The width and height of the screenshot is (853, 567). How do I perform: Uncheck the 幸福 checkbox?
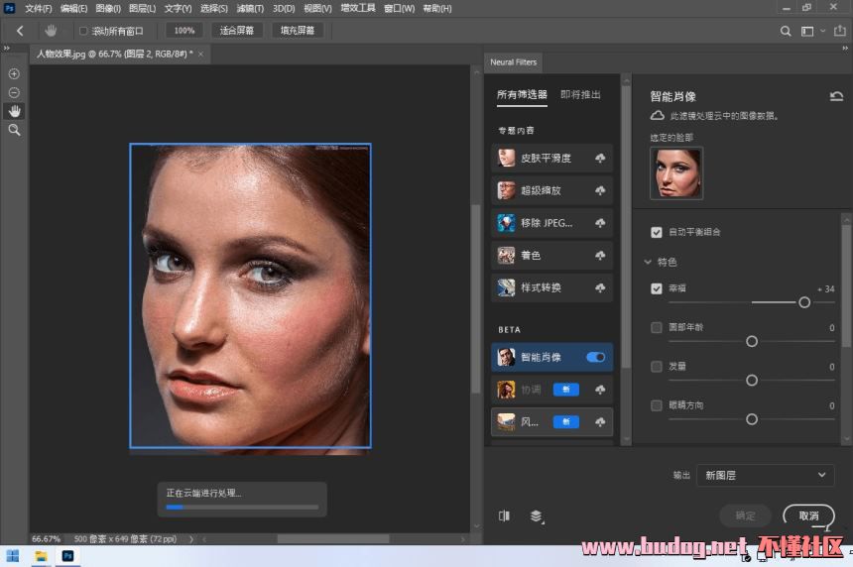click(656, 288)
